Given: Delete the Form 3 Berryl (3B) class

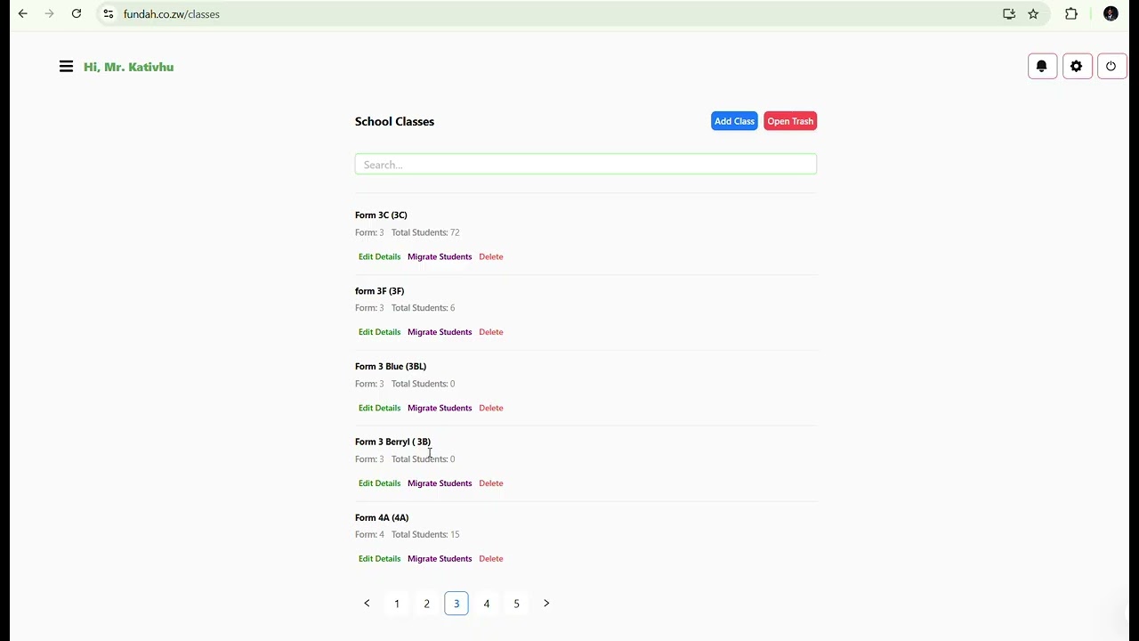Looking at the screenshot, I should tap(491, 483).
